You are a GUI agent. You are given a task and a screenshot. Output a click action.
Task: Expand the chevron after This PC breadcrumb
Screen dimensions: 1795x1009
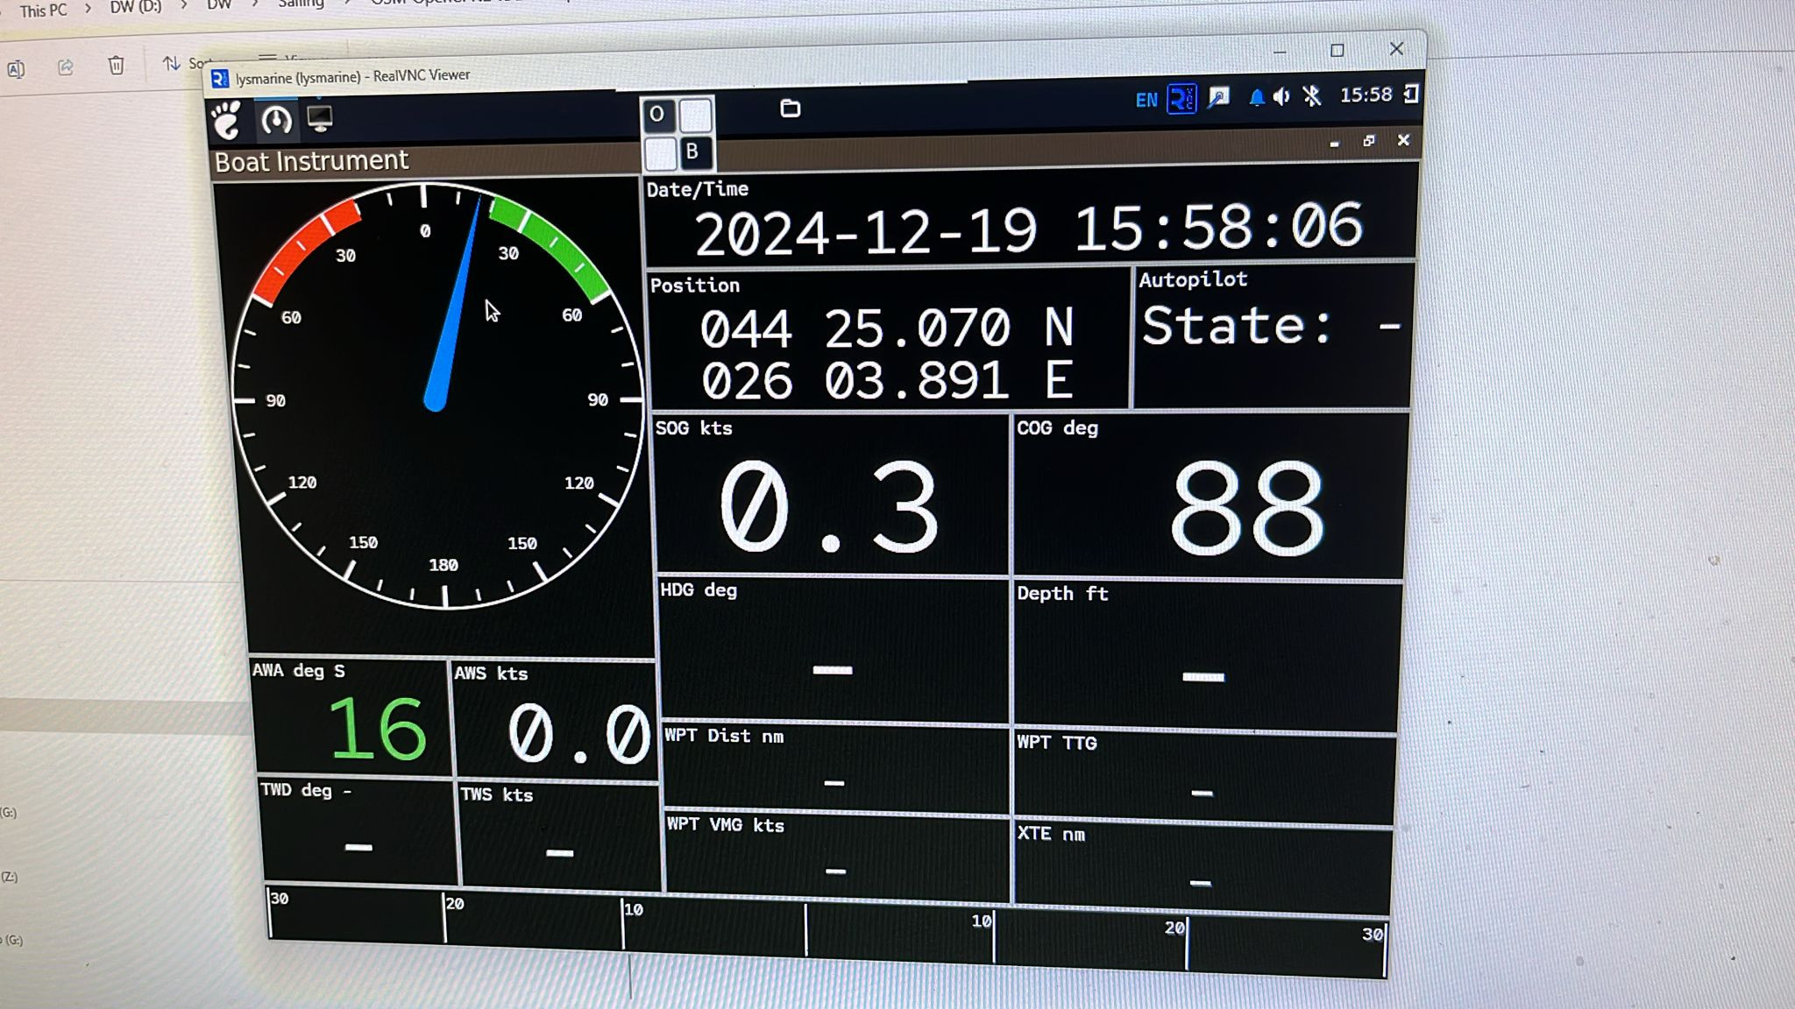tap(88, 9)
